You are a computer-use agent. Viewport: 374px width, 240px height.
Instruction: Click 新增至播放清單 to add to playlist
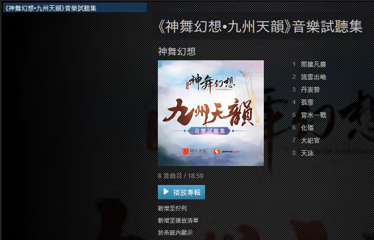pyautogui.click(x=178, y=220)
